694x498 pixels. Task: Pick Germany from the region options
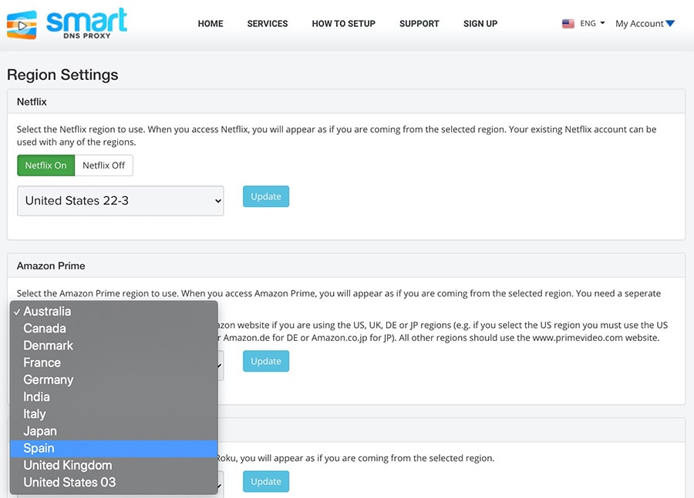[x=114, y=379]
